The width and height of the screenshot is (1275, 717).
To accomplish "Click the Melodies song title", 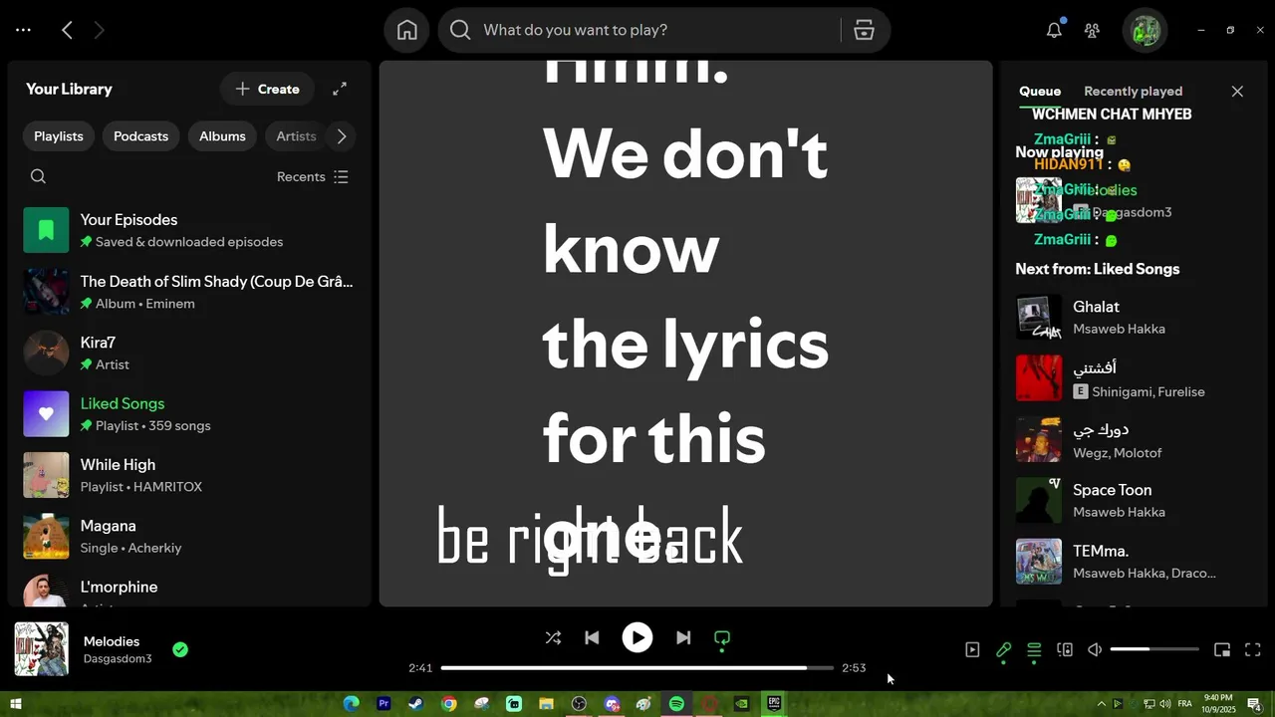I will point(112,641).
